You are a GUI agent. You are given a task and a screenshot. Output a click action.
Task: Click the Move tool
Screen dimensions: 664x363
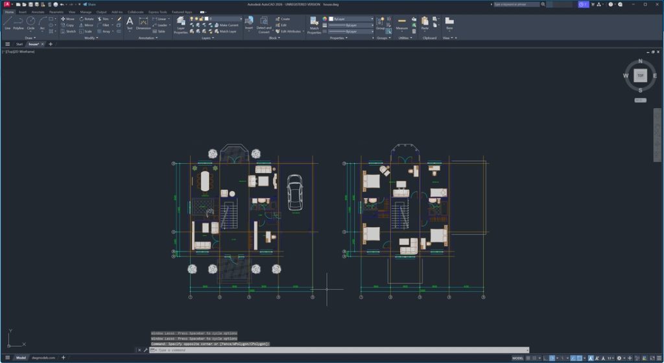tap(67, 19)
